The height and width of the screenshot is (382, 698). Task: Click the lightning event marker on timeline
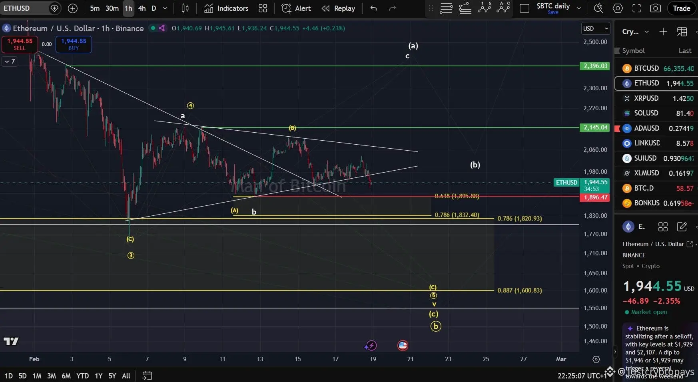(x=371, y=345)
